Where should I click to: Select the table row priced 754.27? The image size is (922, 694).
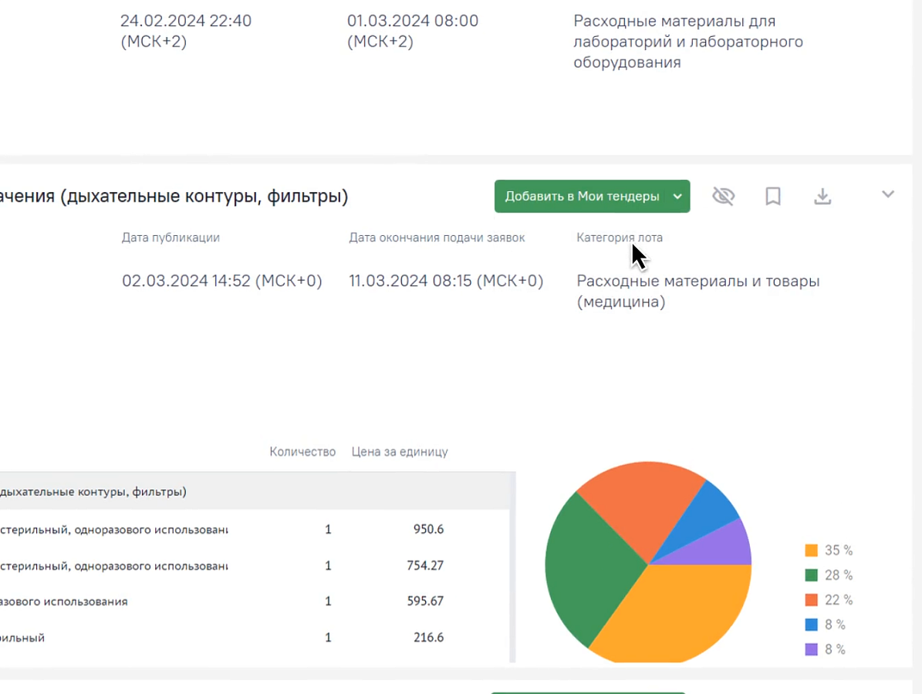tap(255, 566)
